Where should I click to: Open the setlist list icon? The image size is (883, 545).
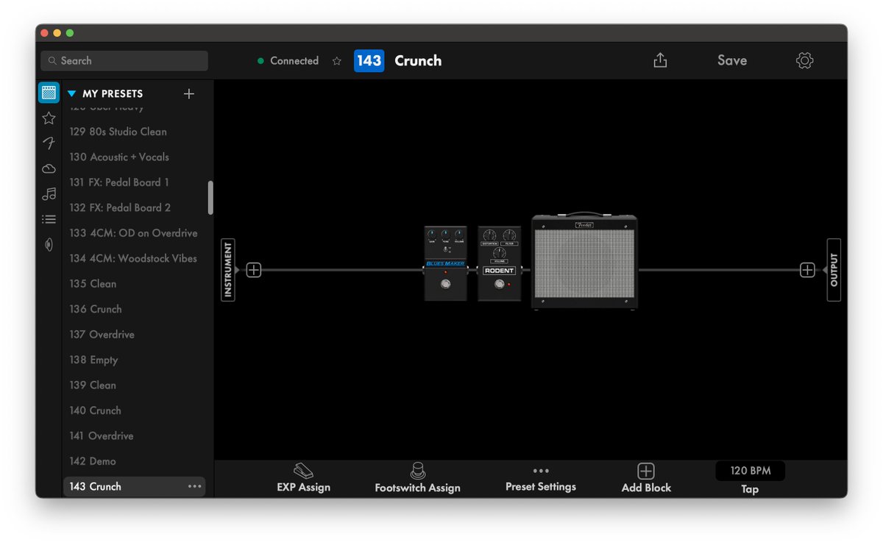[x=49, y=218]
